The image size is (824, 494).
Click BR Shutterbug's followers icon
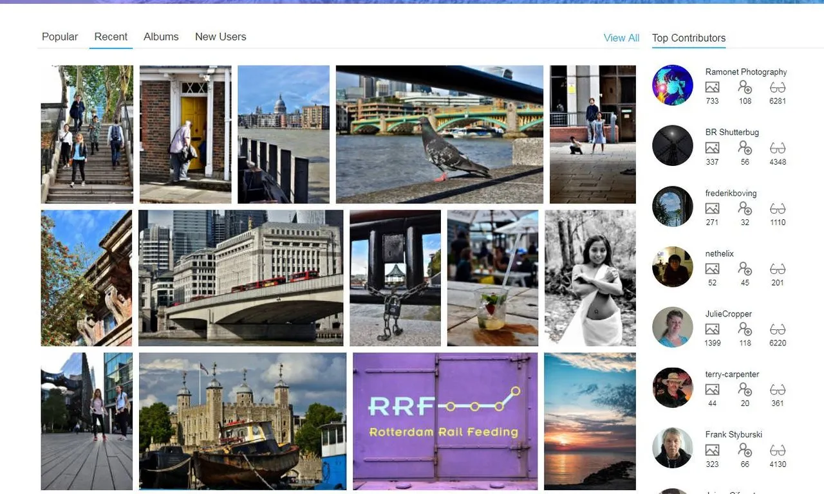(745, 148)
